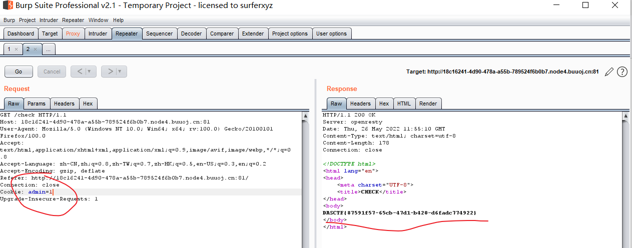The width and height of the screenshot is (632, 248).
Task: Click the DASCTF flag text in response
Action: pos(400,213)
